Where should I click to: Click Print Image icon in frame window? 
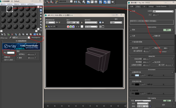pos(54,27)
